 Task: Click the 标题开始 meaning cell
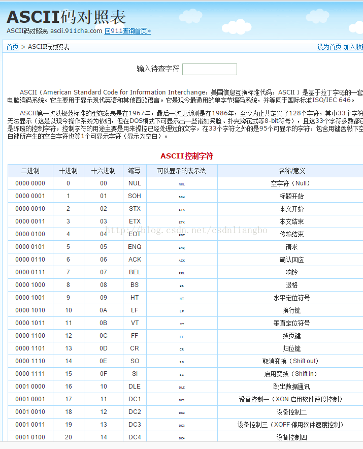coord(290,196)
